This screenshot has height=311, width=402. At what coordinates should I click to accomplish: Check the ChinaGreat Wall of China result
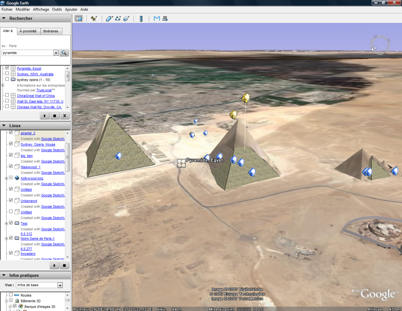tap(7, 95)
